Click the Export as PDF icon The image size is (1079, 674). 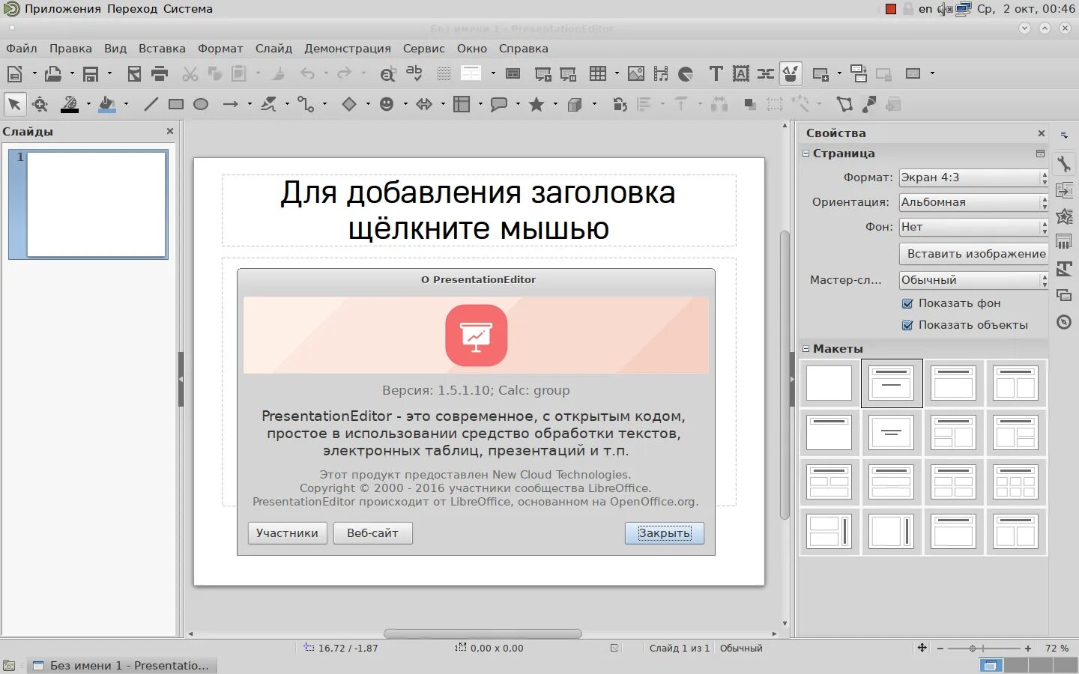tap(135, 73)
